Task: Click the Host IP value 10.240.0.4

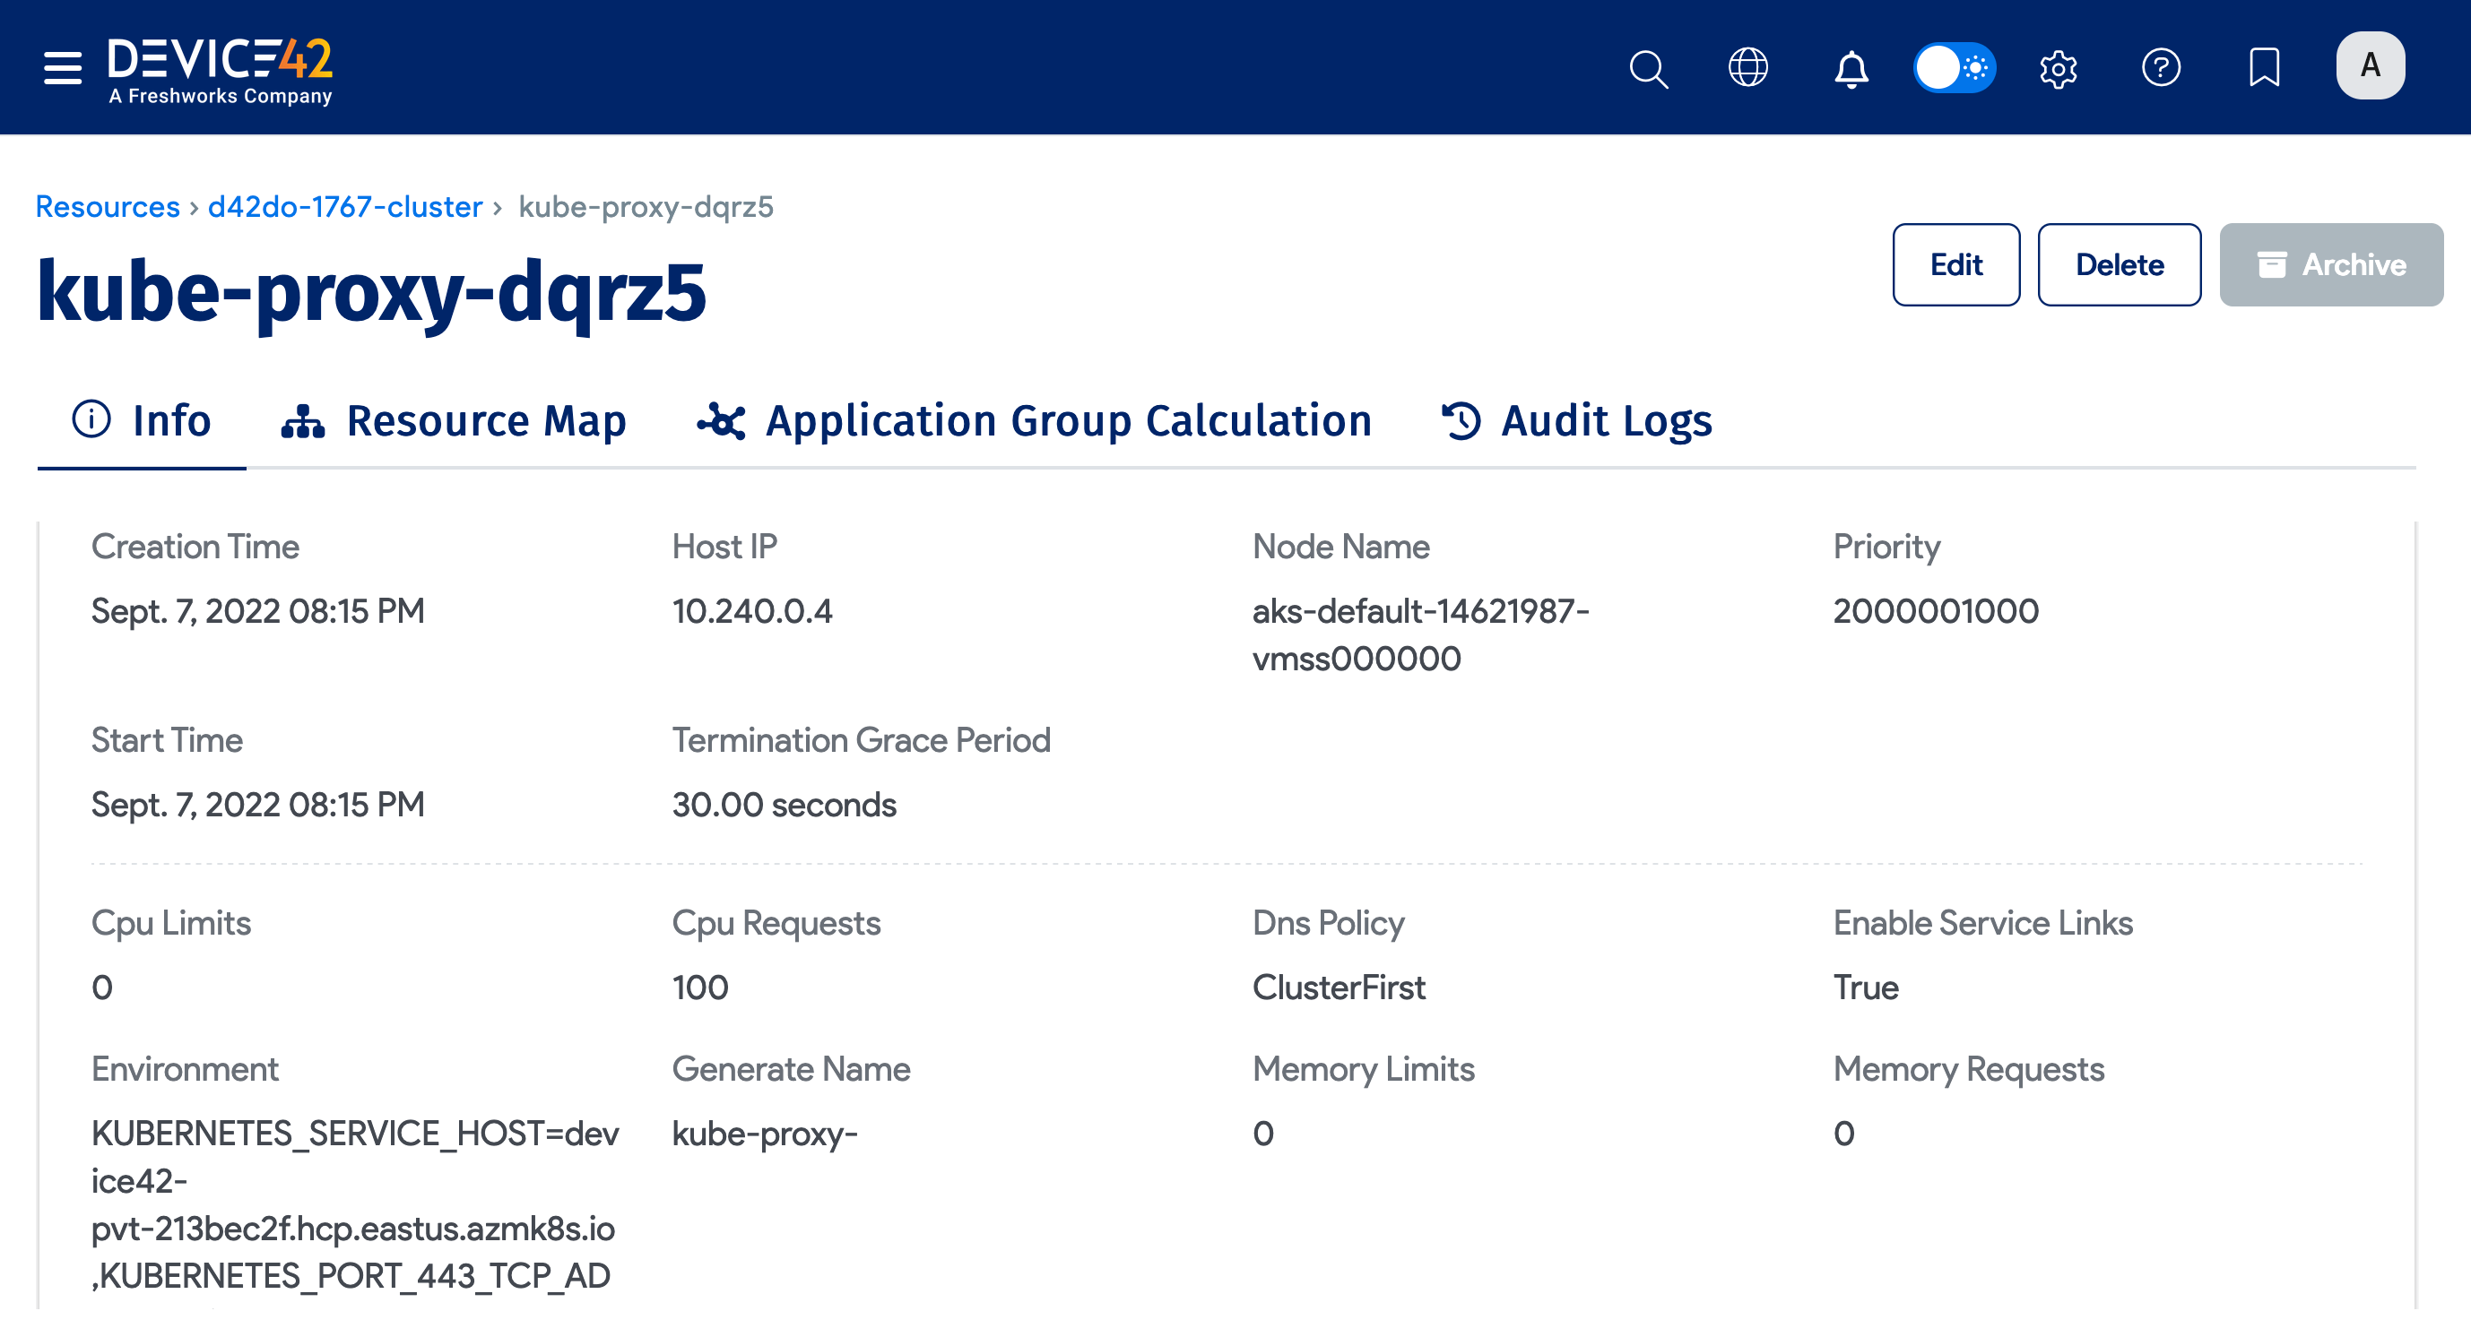Action: point(751,610)
